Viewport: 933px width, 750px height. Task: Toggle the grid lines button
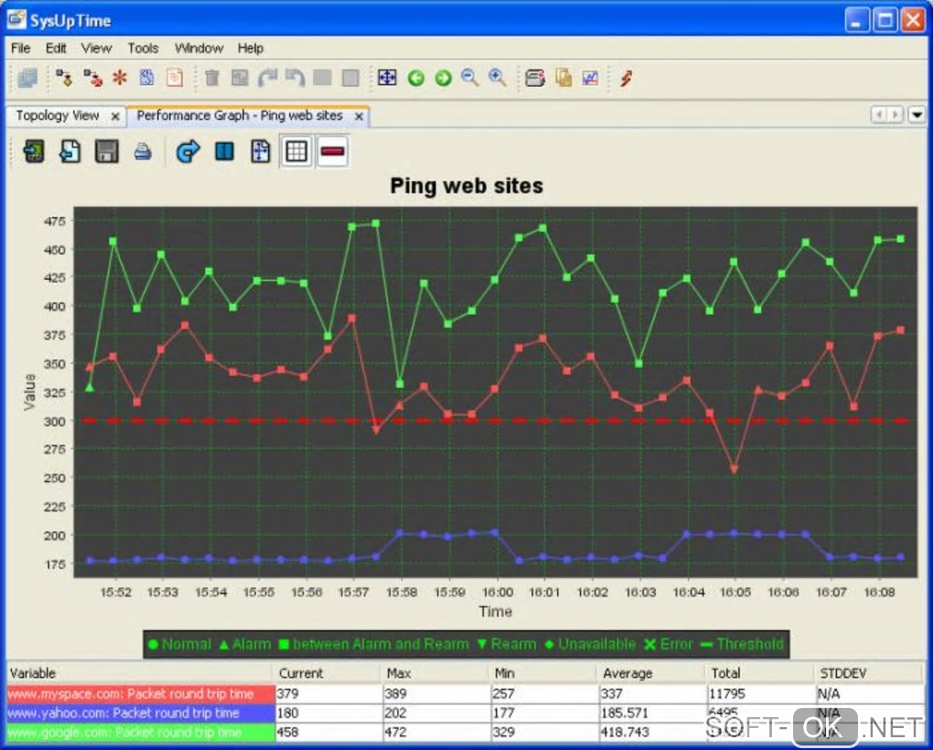(296, 151)
